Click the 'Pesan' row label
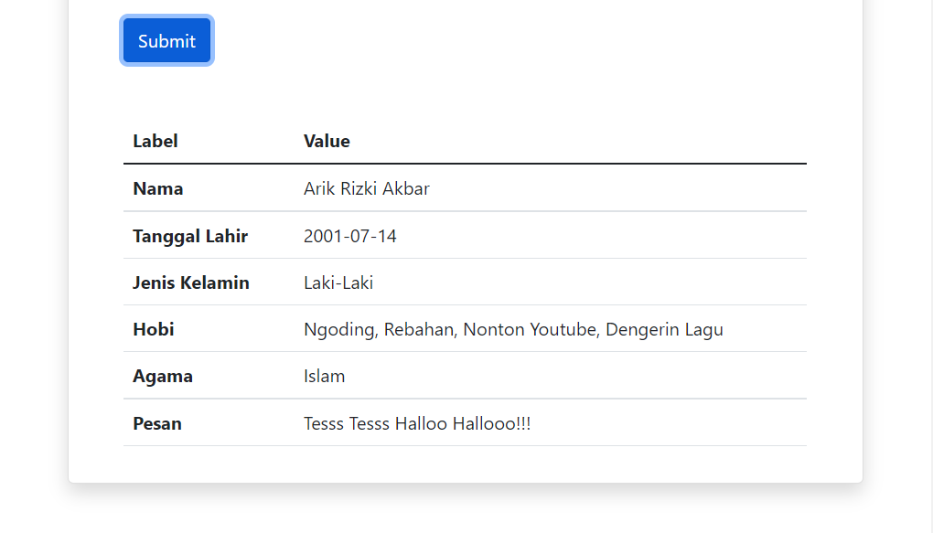933x533 pixels. (157, 423)
